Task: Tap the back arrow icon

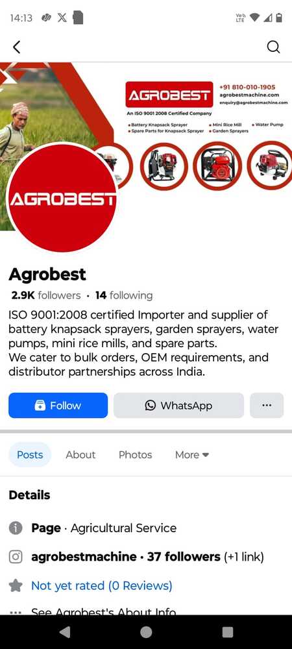Action: (16, 47)
